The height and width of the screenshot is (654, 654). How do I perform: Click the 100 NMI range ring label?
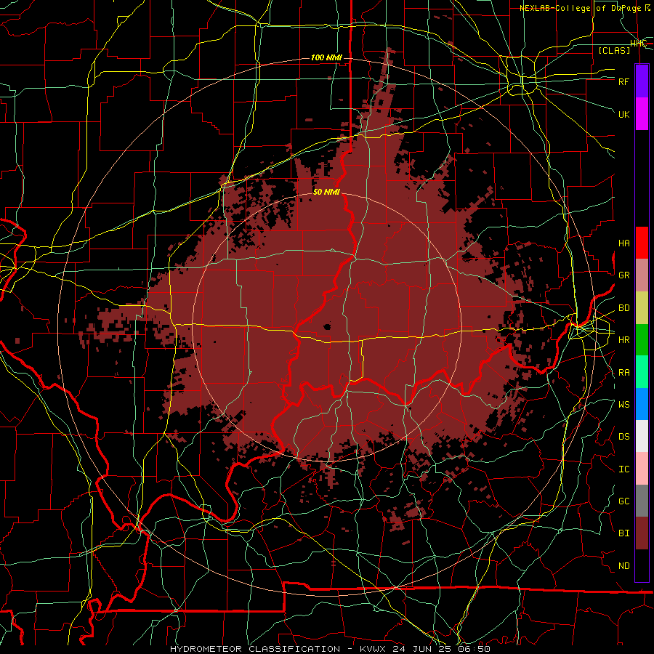coord(326,57)
